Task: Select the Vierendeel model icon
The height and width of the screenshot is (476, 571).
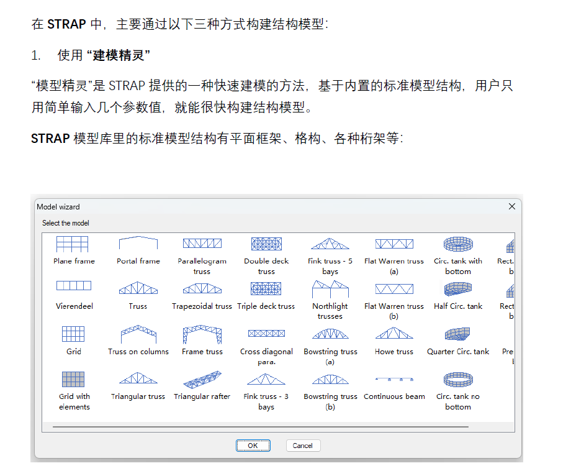Action: pyautogui.click(x=74, y=285)
